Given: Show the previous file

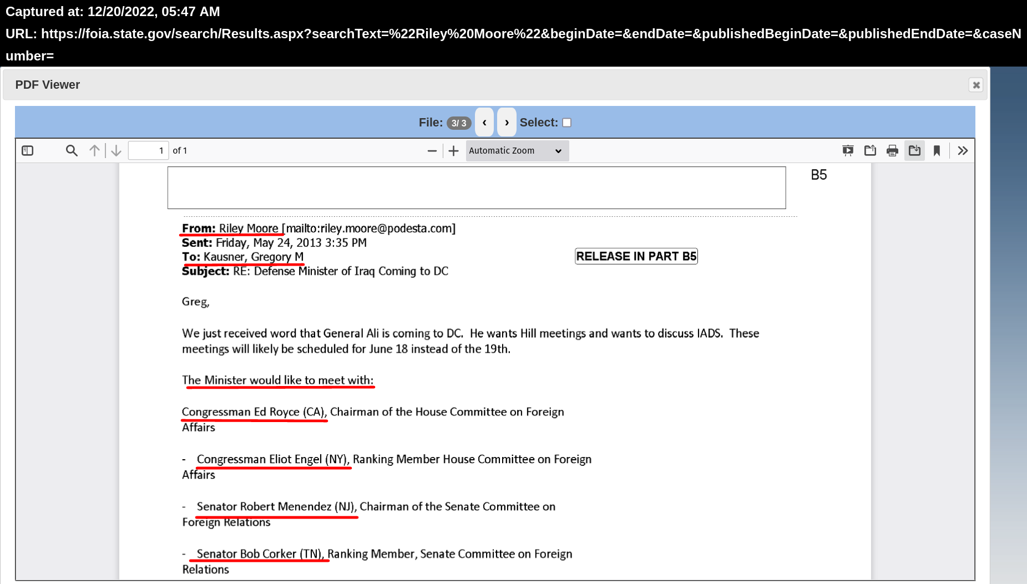Looking at the screenshot, I should 484,122.
